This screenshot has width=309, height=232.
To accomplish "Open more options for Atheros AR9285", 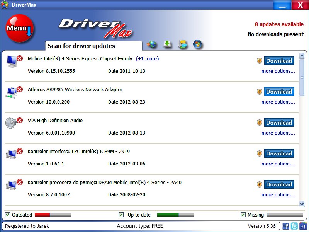I will tap(278, 102).
